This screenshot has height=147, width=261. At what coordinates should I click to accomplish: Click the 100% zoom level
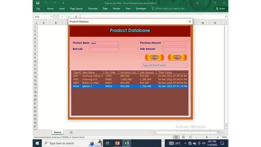224,137
